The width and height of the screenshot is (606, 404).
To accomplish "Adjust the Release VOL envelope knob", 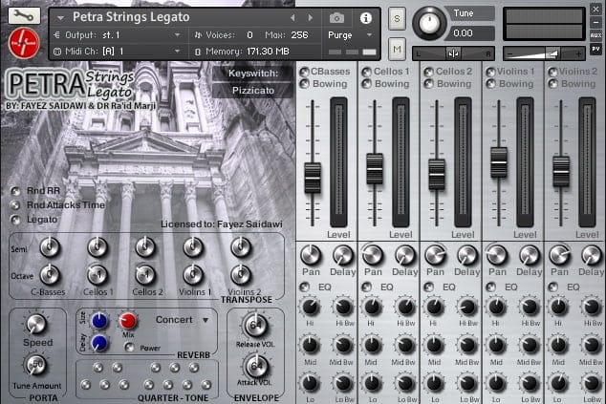I will coord(255,326).
